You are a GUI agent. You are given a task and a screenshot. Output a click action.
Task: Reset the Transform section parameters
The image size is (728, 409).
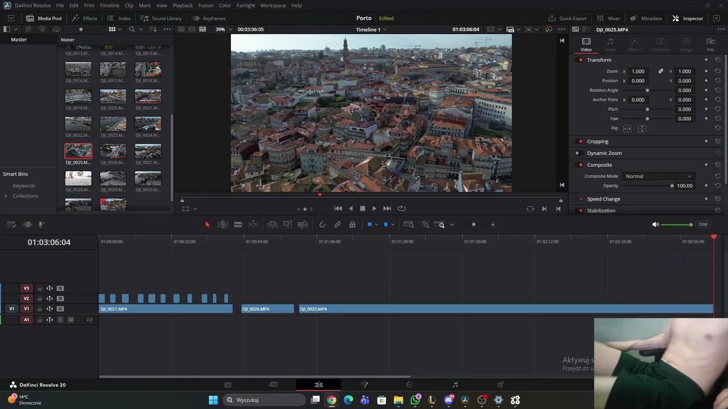tap(718, 60)
